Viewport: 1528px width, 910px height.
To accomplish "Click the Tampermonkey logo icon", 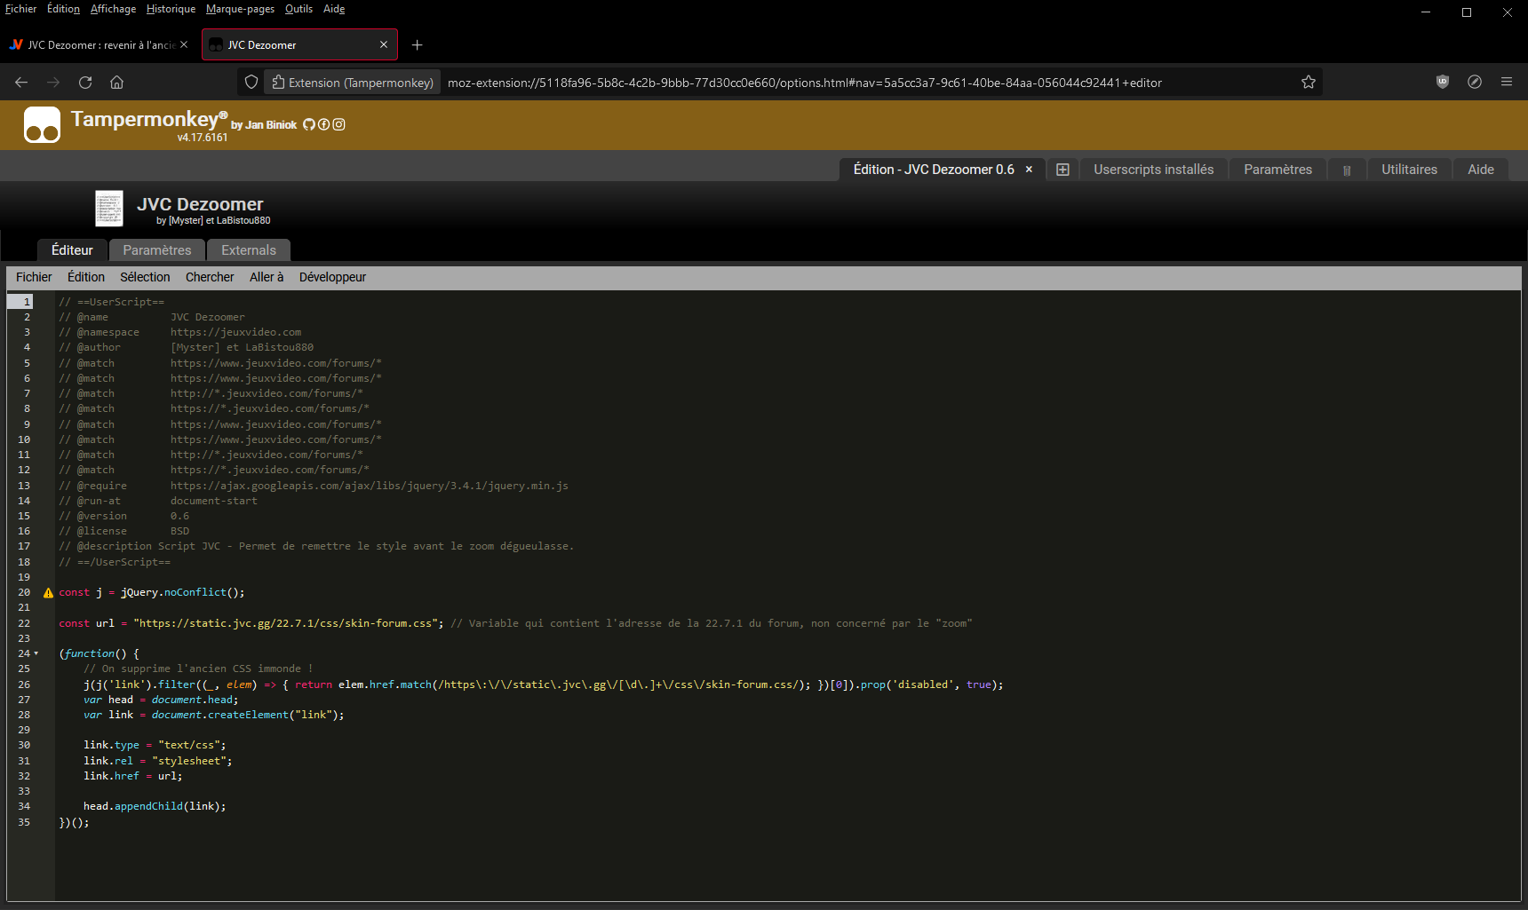I will (x=42, y=124).
